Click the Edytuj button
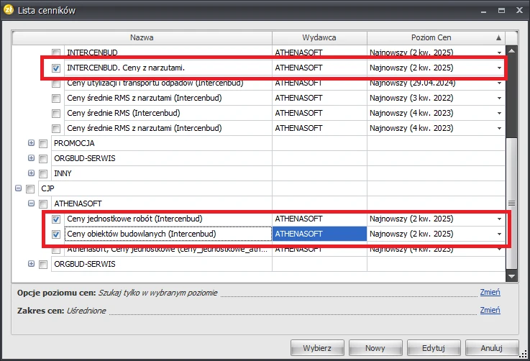530x361 pixels. [x=434, y=348]
